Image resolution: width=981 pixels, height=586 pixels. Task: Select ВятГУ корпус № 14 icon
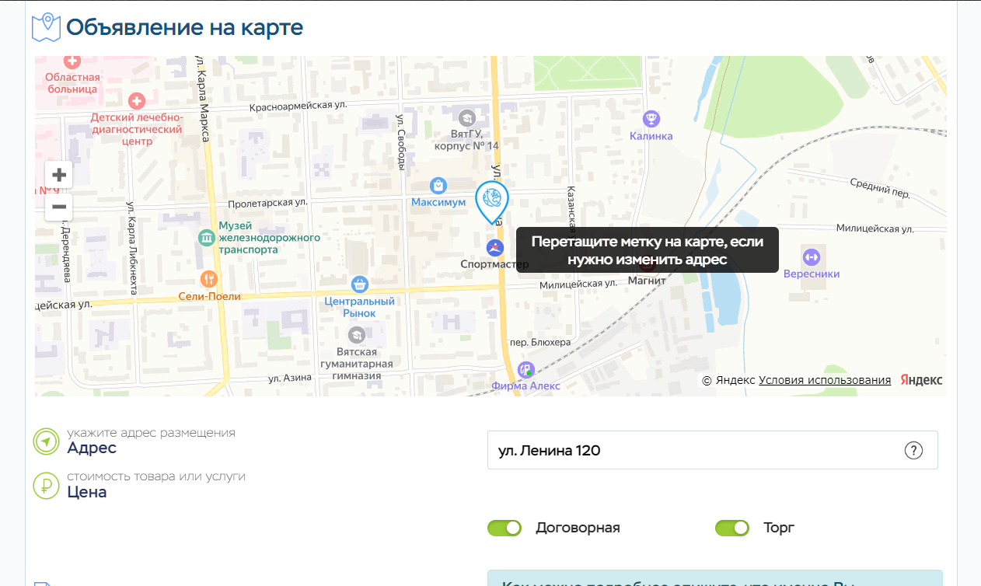pyautogui.click(x=466, y=118)
